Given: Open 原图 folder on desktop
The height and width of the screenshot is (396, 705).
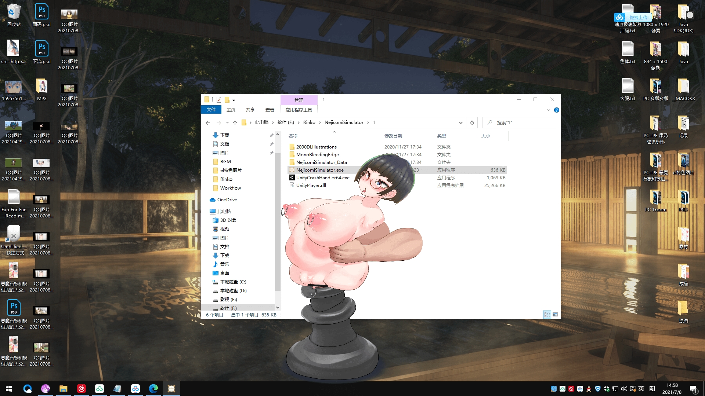Looking at the screenshot, I should click(683, 312).
